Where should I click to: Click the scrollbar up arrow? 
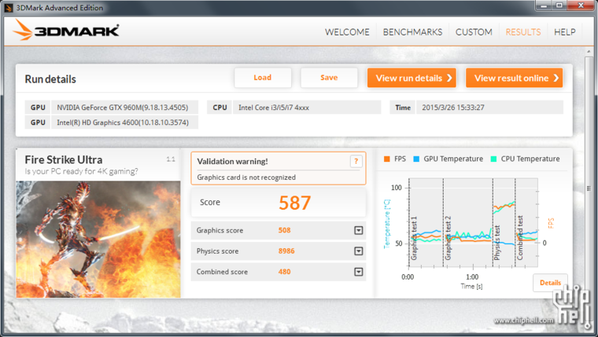589,51
